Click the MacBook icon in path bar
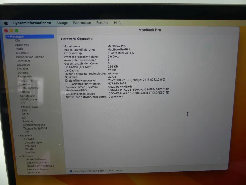Image resolution: width=246 pixels, height=185 pixels. pos(71,171)
